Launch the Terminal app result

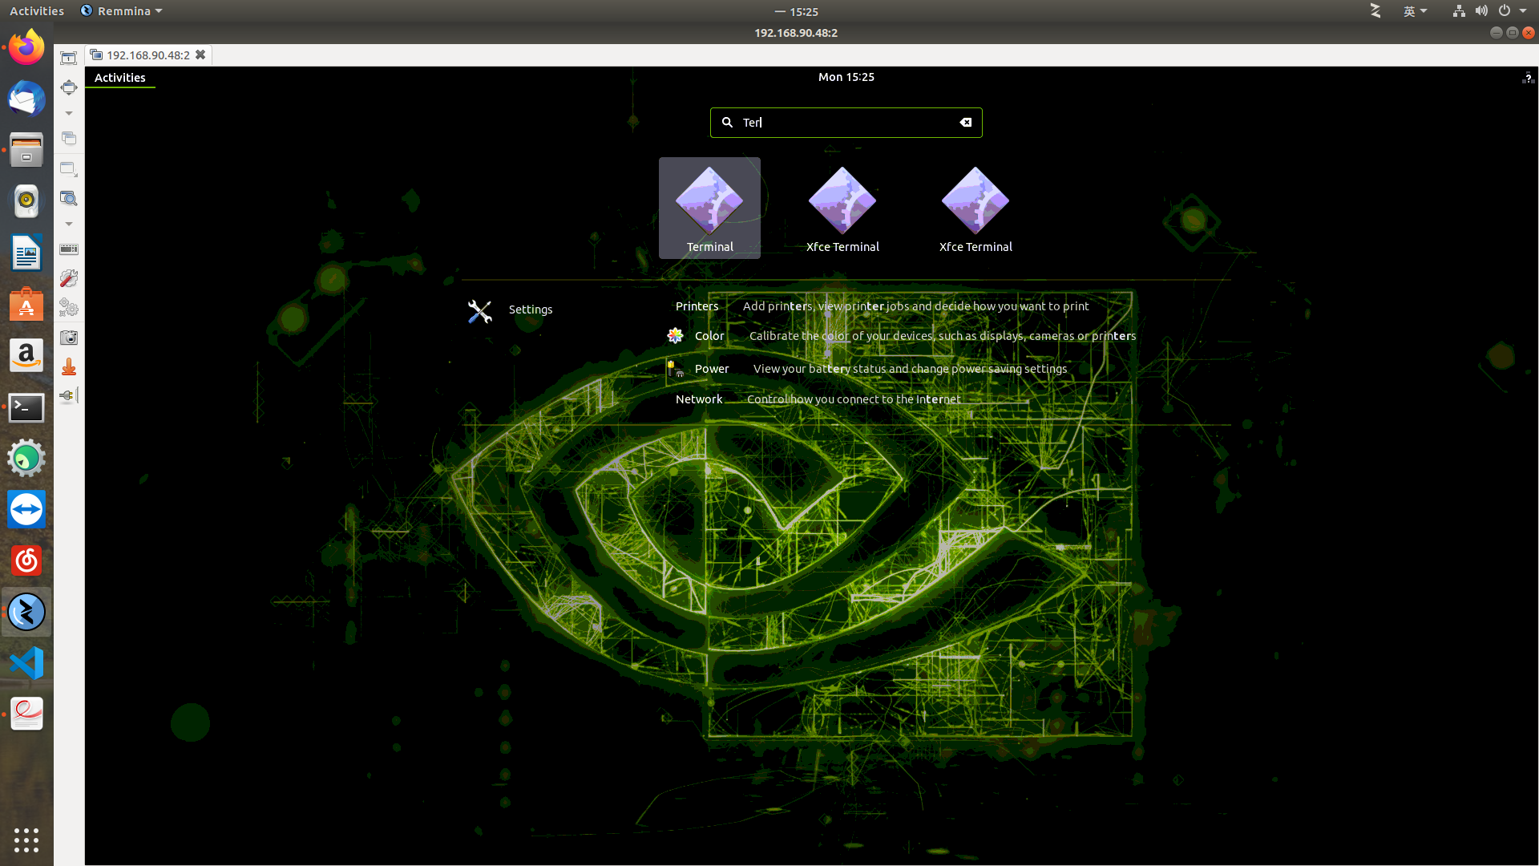[x=709, y=208]
